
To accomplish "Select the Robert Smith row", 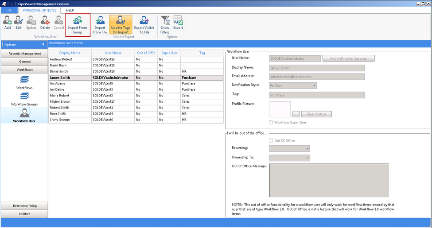I will click(x=136, y=108).
